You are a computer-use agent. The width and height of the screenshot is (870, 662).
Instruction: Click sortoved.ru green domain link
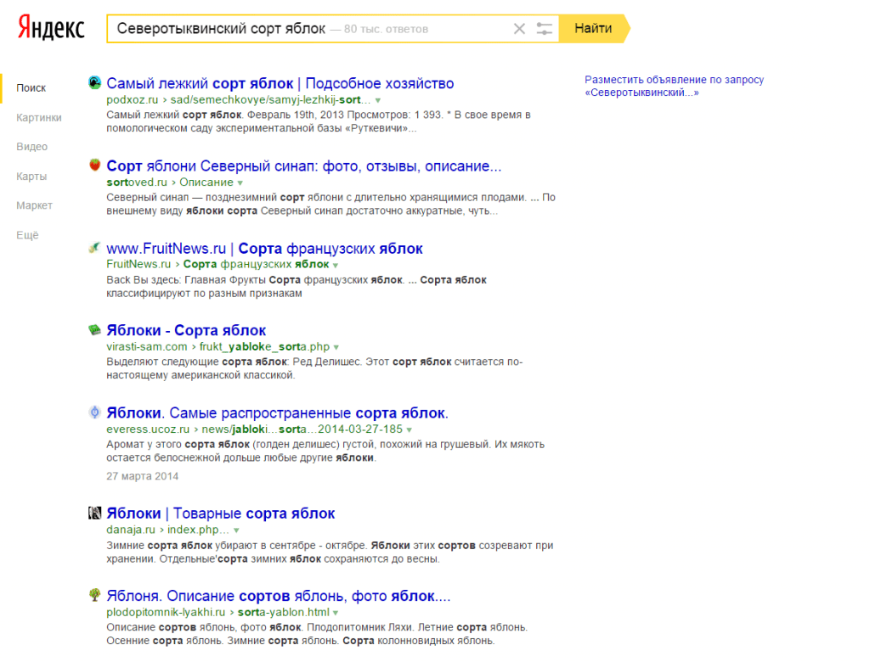click(137, 182)
